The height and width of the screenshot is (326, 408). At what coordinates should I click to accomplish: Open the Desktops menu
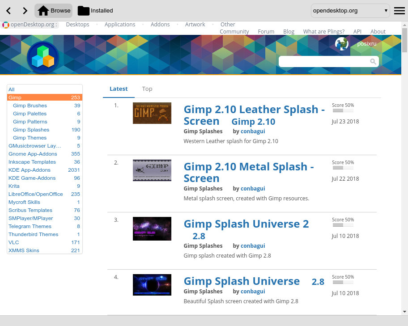(77, 25)
